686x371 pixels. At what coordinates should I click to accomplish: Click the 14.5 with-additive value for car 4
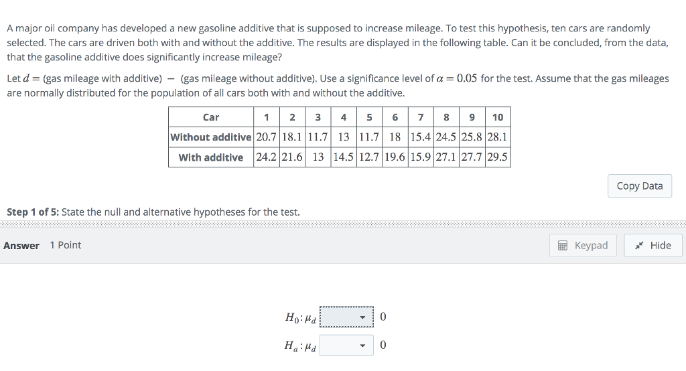(x=343, y=157)
